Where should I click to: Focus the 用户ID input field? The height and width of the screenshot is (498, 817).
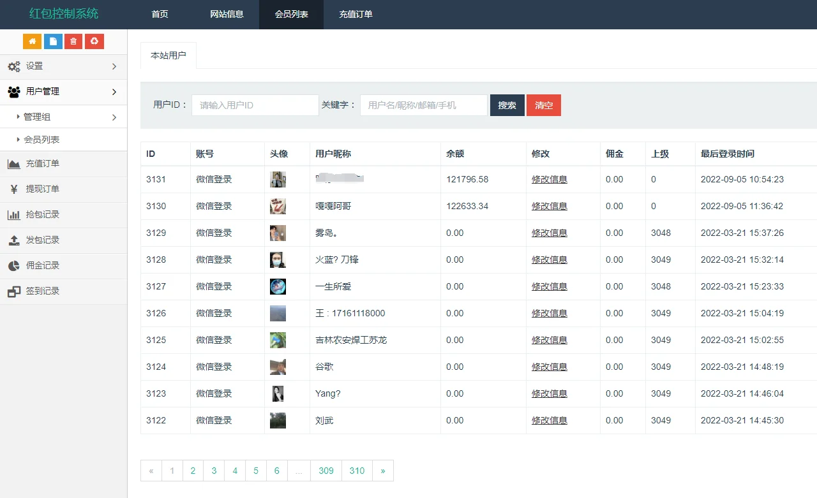(255, 105)
